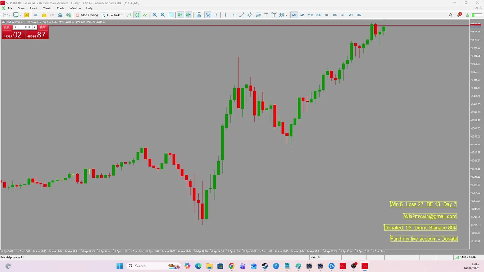Viewport: 484px width, 272px height.
Task: Switch to the M5 timeframe
Action: coord(302,15)
